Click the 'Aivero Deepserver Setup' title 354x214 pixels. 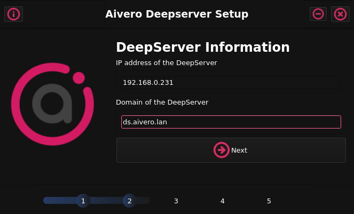pos(177,14)
